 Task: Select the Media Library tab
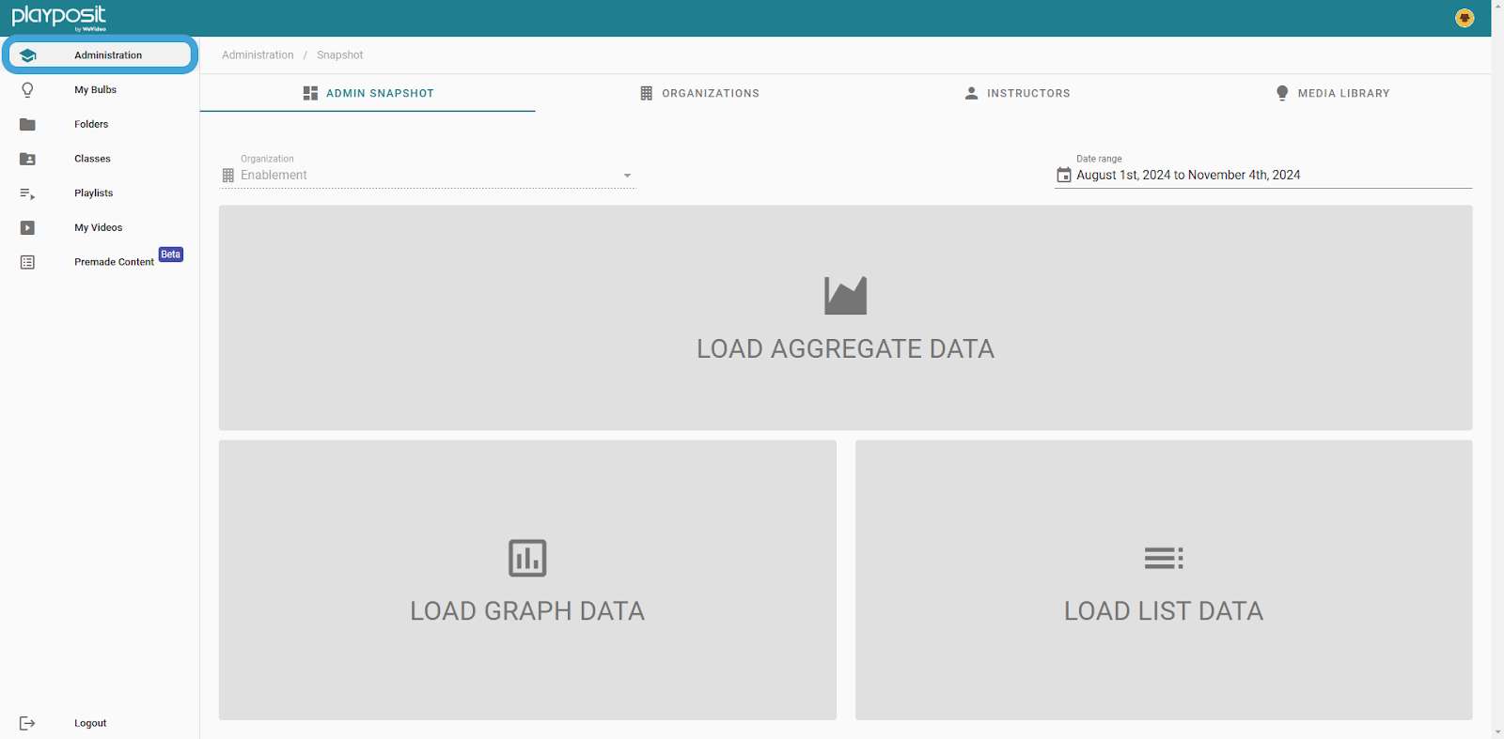click(x=1332, y=93)
